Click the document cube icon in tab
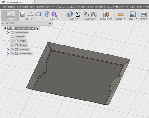 coord(3,2)
